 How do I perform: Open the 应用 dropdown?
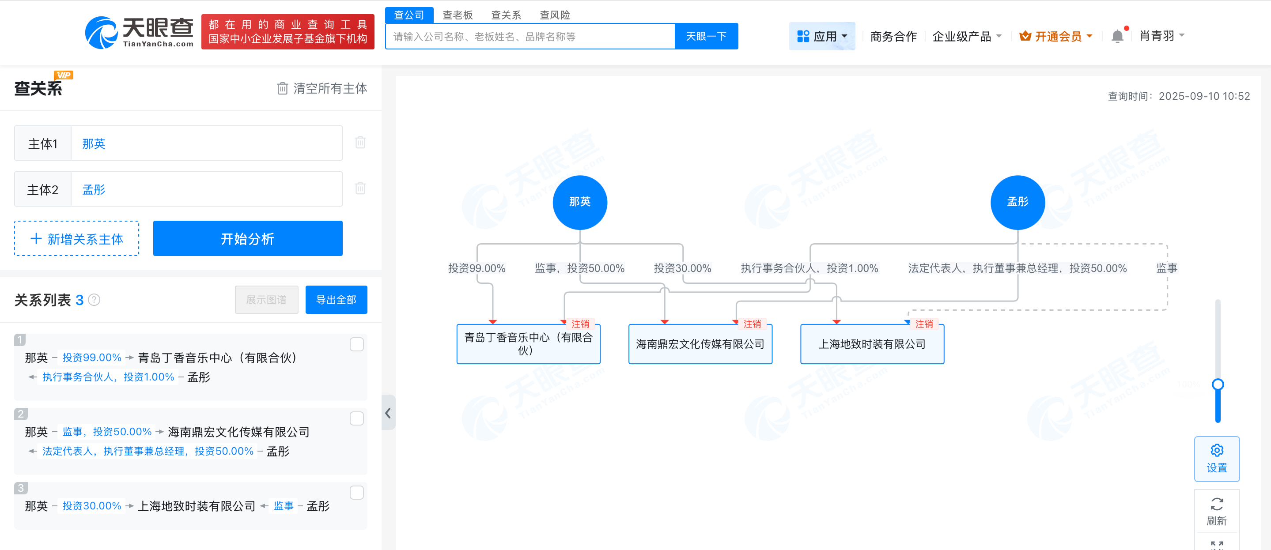click(822, 35)
